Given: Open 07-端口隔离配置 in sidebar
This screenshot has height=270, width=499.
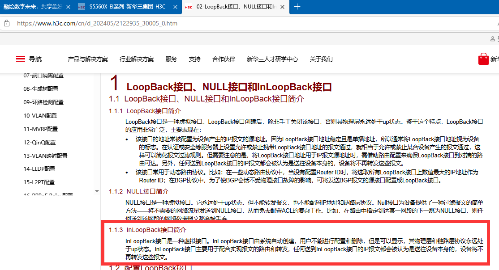Looking at the screenshot, I should 43,75.
